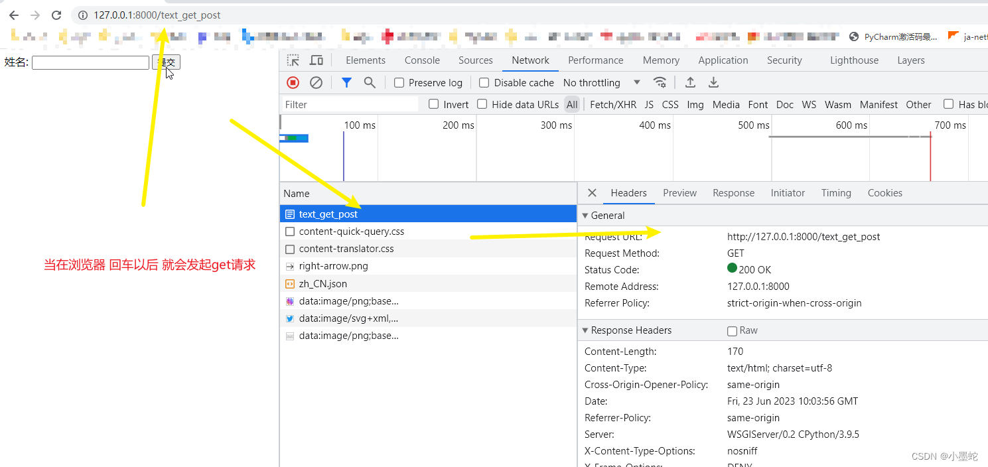Enable Preserve log checkbox
Screen dimensions: 988x467
coord(399,82)
